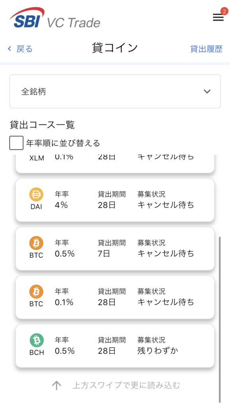Select the partially visible XLM course card
Viewport: 230px width, 407px height.
point(115,163)
